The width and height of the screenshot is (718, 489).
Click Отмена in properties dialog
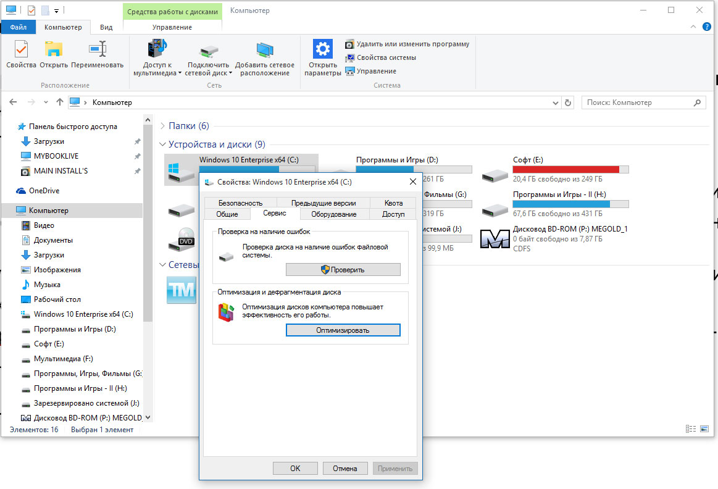point(345,469)
